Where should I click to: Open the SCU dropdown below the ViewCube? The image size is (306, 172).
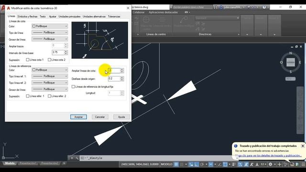pyautogui.click(x=290, y=78)
